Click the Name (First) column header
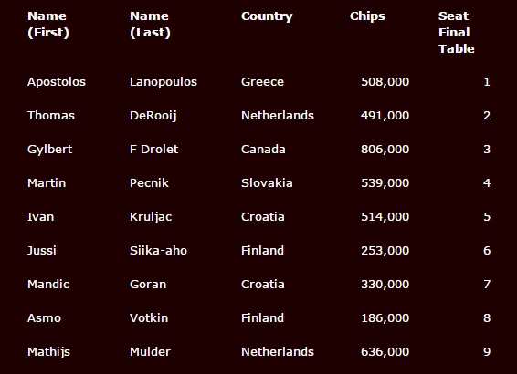 tap(48, 25)
